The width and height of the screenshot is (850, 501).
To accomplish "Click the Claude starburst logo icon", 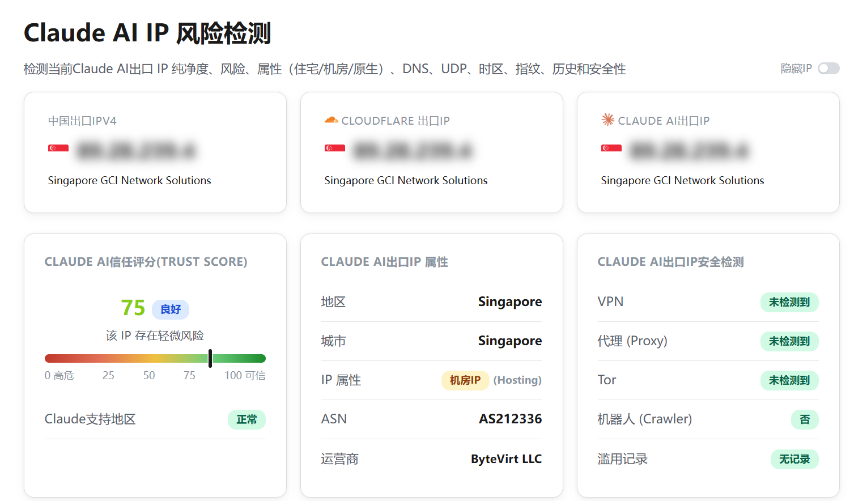I will pyautogui.click(x=608, y=120).
